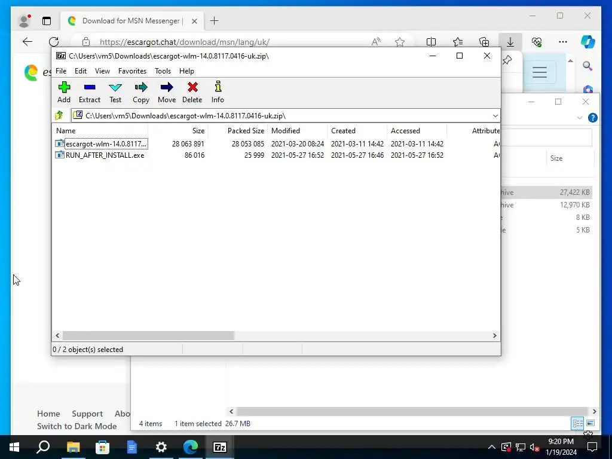Pin the downloads flyout
Screen dimensions: 612x459
tap(507, 60)
